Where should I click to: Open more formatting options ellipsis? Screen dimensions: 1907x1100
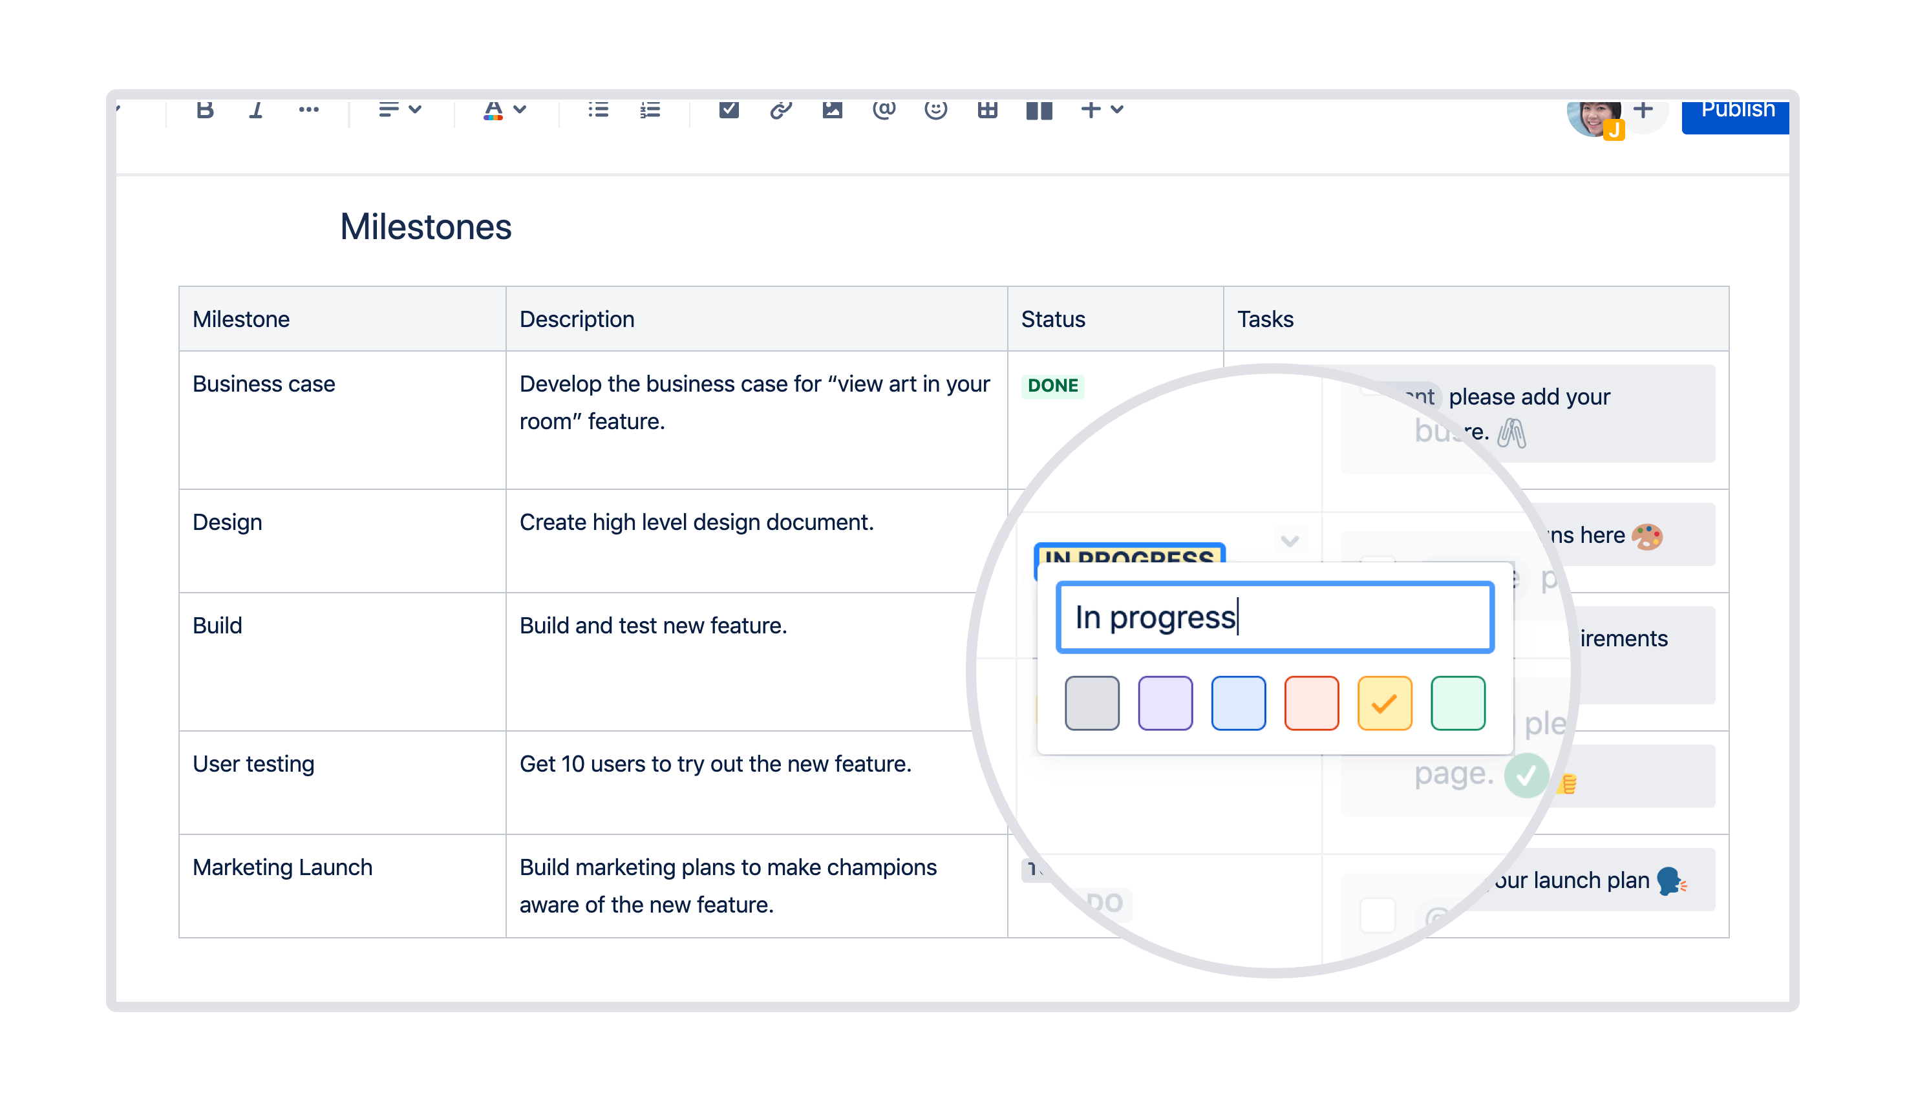[x=308, y=111]
